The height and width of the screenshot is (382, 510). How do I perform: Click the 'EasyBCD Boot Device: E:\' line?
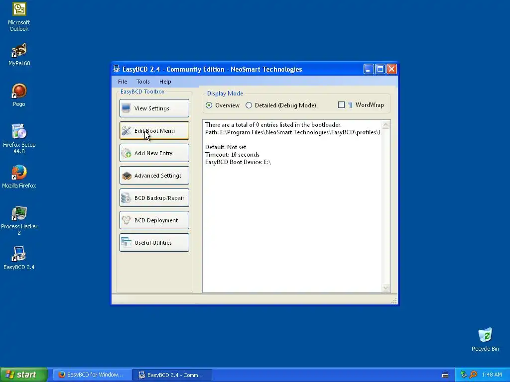(x=238, y=162)
